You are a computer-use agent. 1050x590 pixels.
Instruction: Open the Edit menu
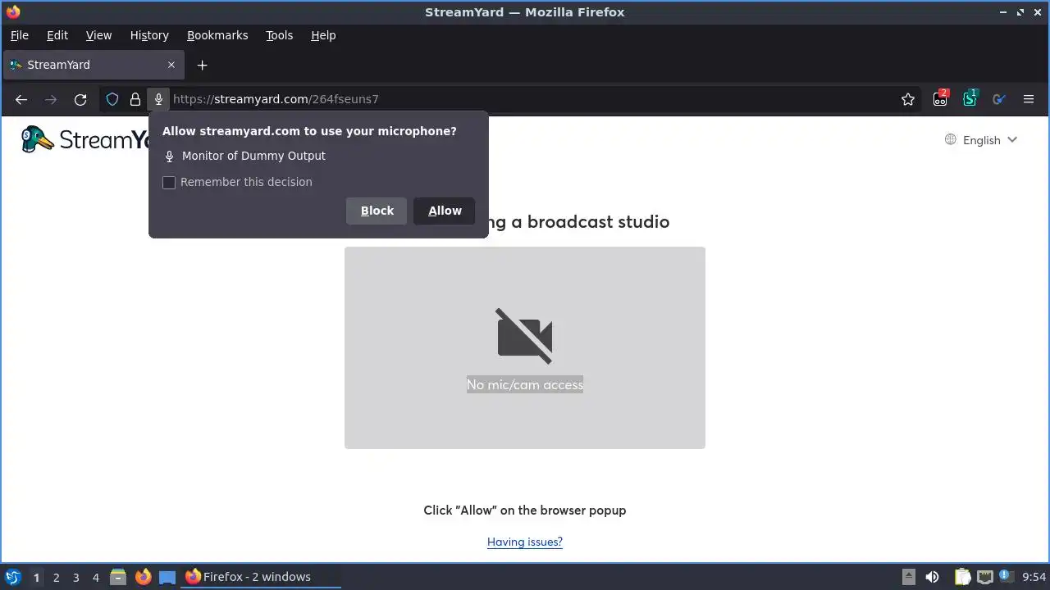pyautogui.click(x=57, y=35)
